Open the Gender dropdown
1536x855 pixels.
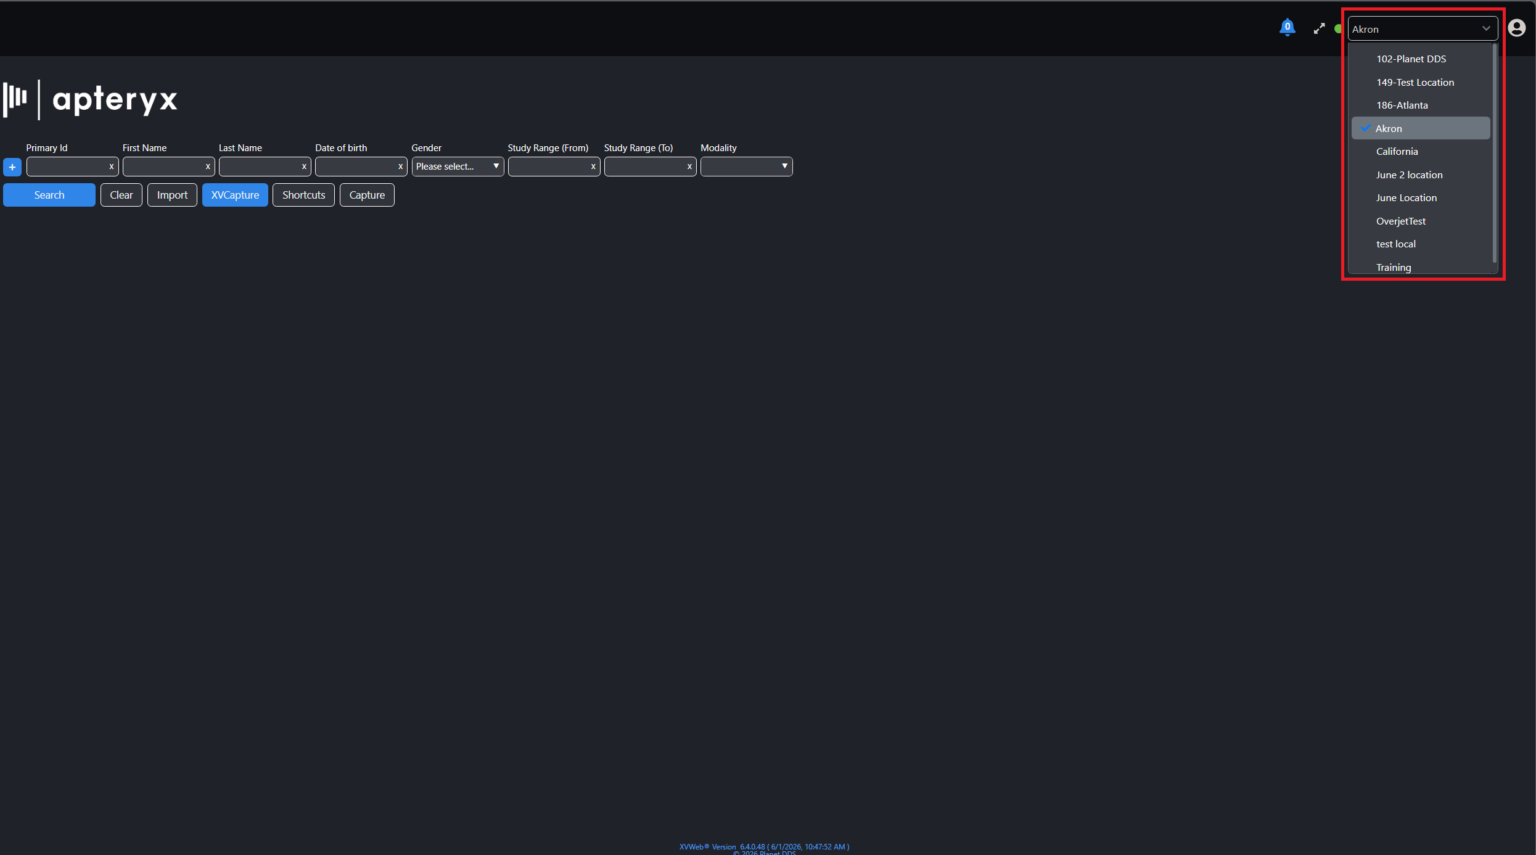[x=458, y=167]
